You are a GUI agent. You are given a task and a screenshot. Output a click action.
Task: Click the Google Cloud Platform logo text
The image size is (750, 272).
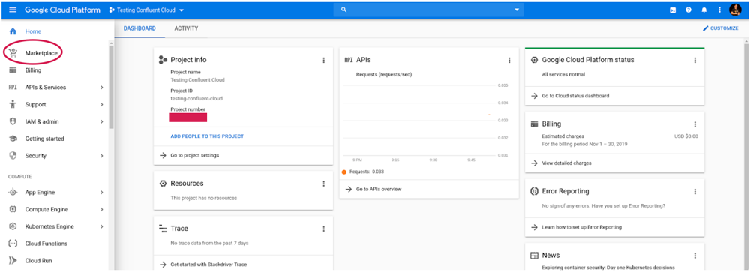point(63,10)
